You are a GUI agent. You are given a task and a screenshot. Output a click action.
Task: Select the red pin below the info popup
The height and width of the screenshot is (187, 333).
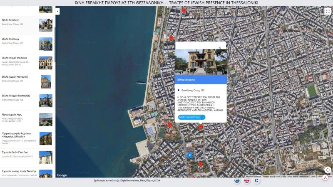pos(201,127)
